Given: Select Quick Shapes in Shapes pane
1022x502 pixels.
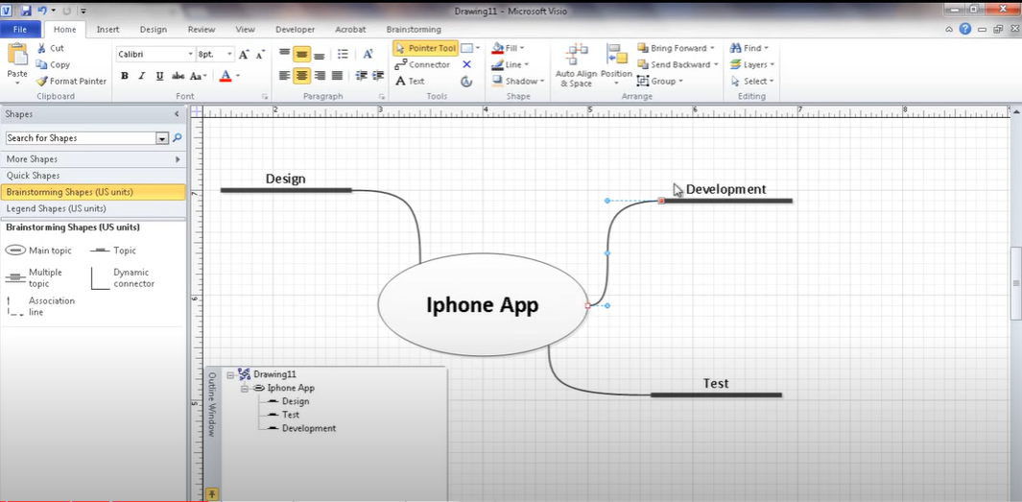Looking at the screenshot, I should coord(93,176).
